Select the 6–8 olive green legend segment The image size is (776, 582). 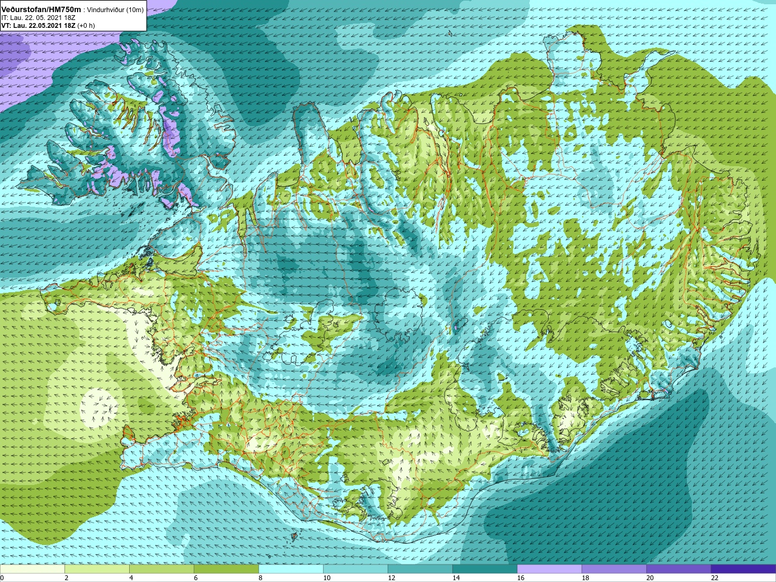coord(226,569)
